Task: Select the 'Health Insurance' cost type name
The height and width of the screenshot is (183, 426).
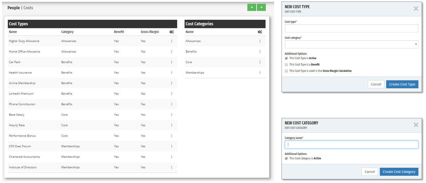Action: pyautogui.click(x=20, y=73)
